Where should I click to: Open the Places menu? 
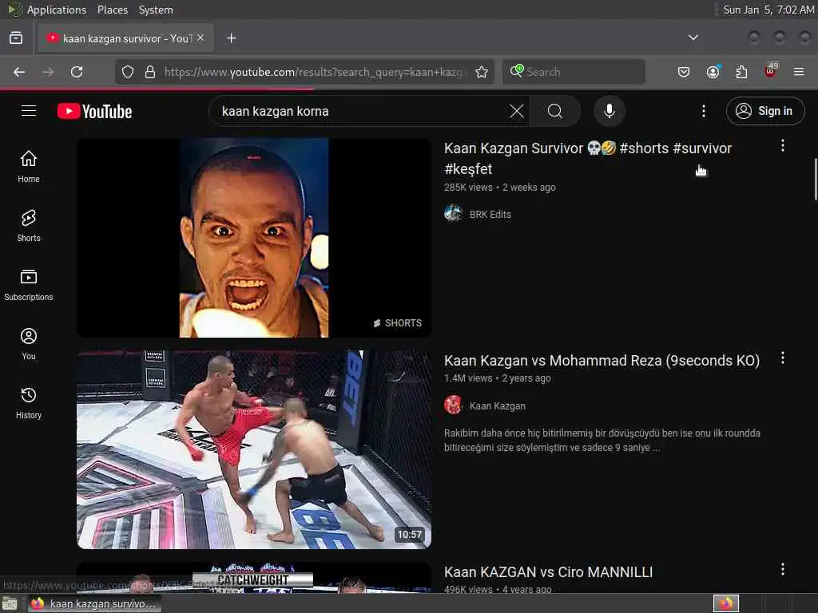(x=112, y=10)
